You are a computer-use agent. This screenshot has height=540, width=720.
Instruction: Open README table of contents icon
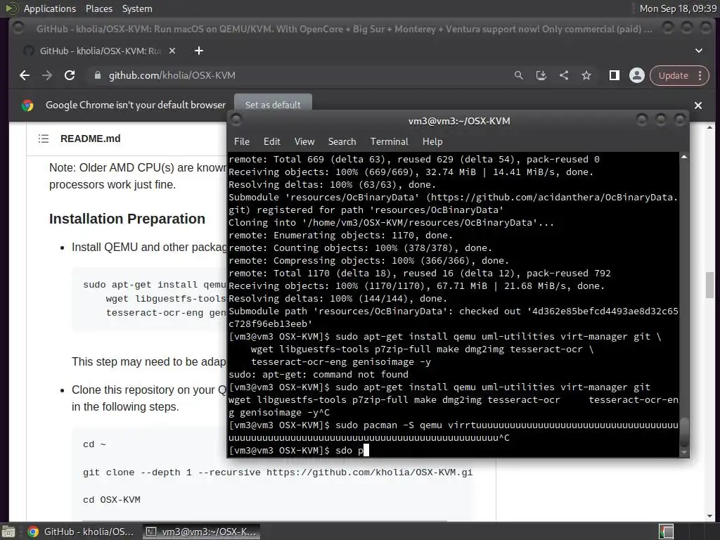(44, 139)
